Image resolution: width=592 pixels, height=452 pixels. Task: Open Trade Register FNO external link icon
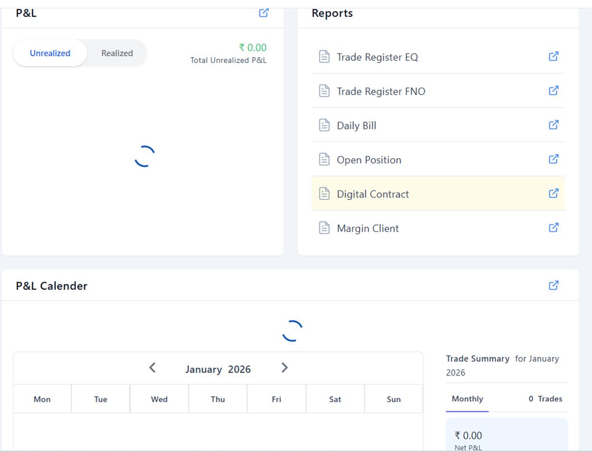point(554,91)
